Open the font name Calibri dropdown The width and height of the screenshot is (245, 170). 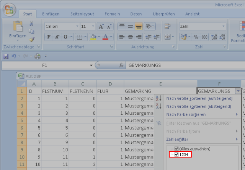pos(77,27)
